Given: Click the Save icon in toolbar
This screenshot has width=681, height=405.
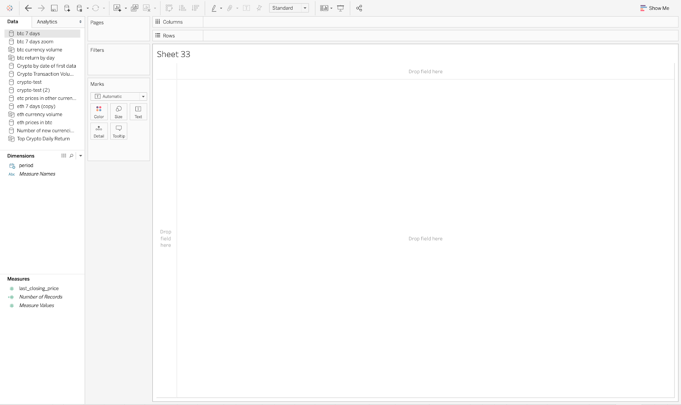Looking at the screenshot, I should pyautogui.click(x=54, y=8).
